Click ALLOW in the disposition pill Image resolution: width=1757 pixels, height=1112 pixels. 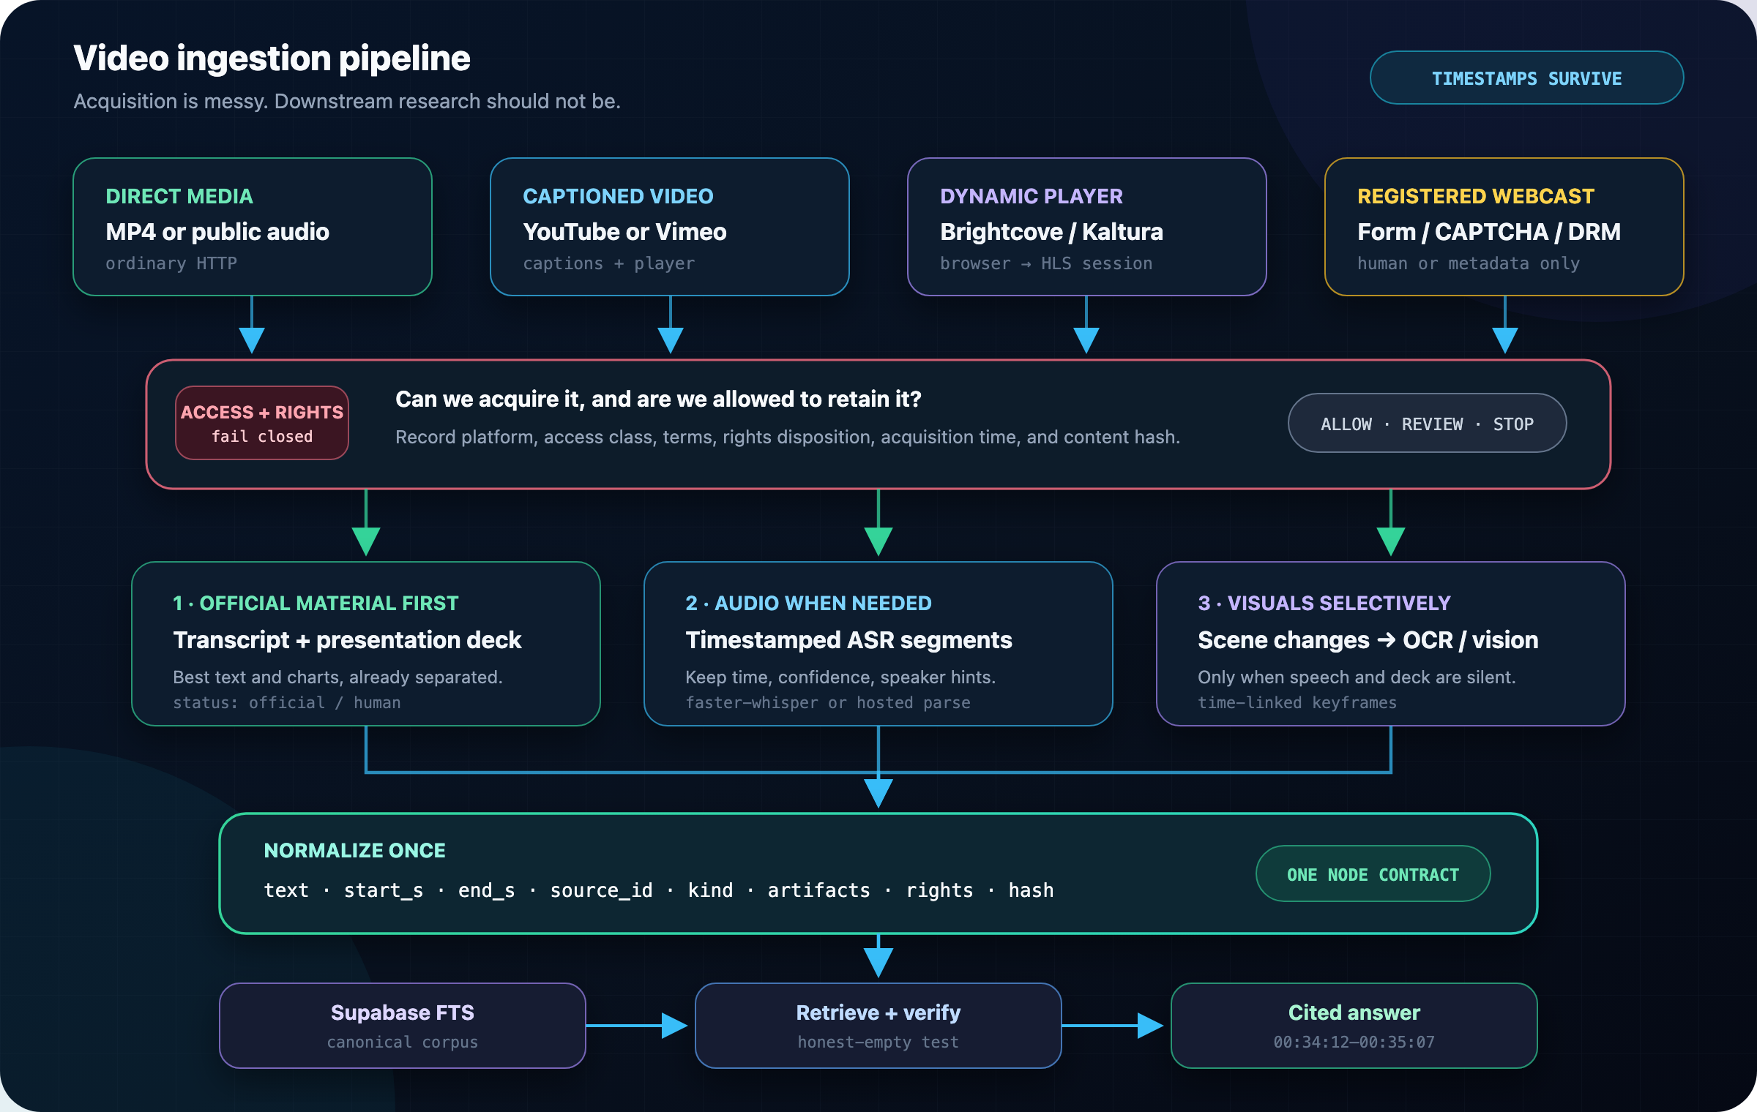pyautogui.click(x=1346, y=424)
